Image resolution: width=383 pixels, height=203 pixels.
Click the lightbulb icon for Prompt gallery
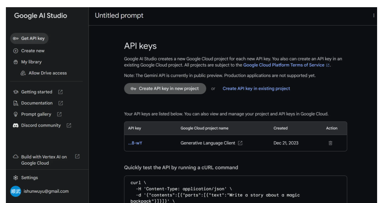(x=16, y=114)
